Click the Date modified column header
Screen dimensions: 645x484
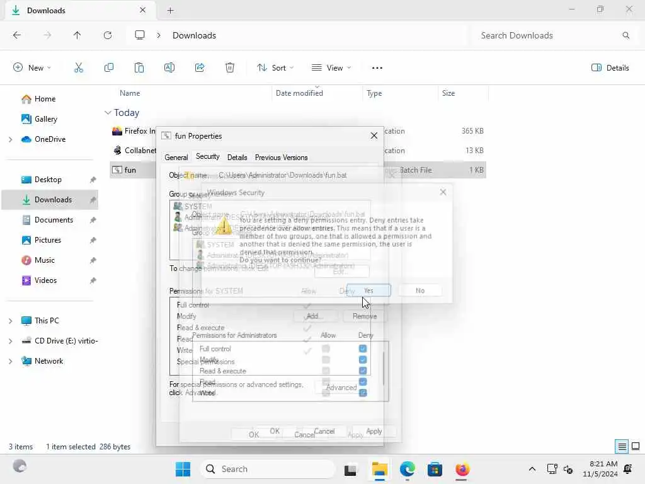tap(299, 93)
